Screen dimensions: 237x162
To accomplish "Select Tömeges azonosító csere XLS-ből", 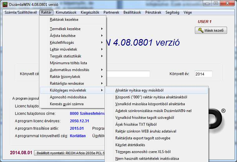I will 157,152.
